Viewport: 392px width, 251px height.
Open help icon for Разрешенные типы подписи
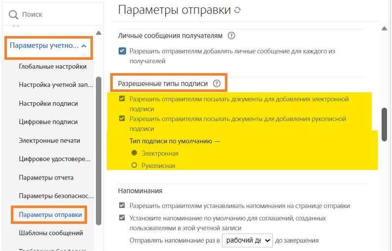pyautogui.click(x=217, y=84)
